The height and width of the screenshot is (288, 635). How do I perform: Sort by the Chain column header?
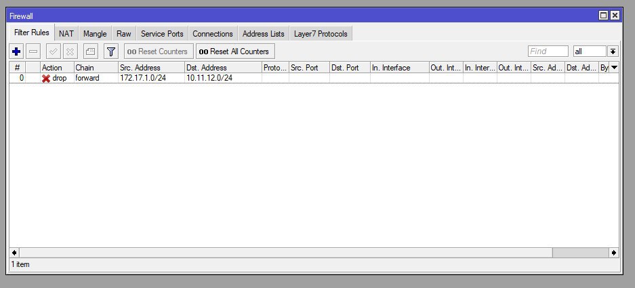(96, 68)
